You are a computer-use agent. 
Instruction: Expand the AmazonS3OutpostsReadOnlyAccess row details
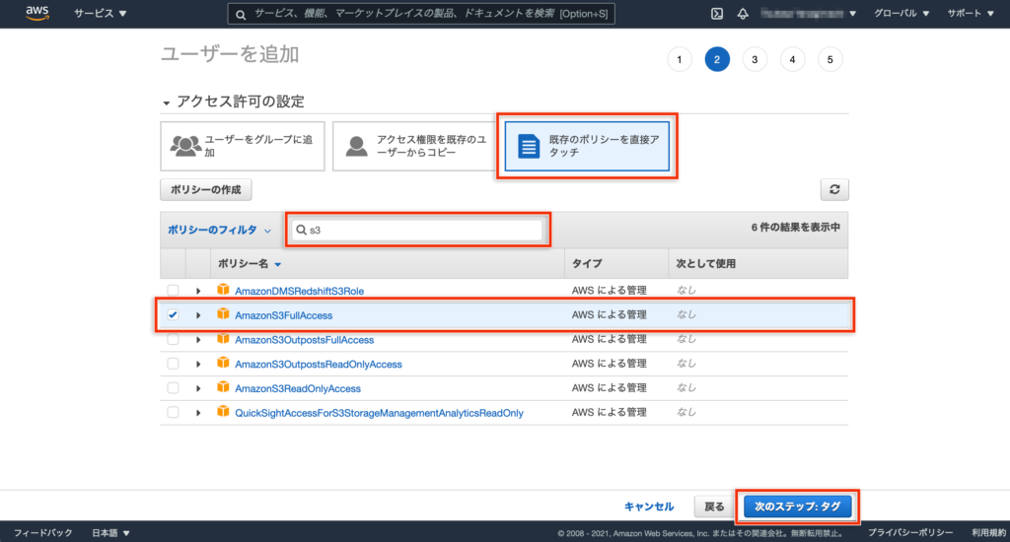point(198,365)
